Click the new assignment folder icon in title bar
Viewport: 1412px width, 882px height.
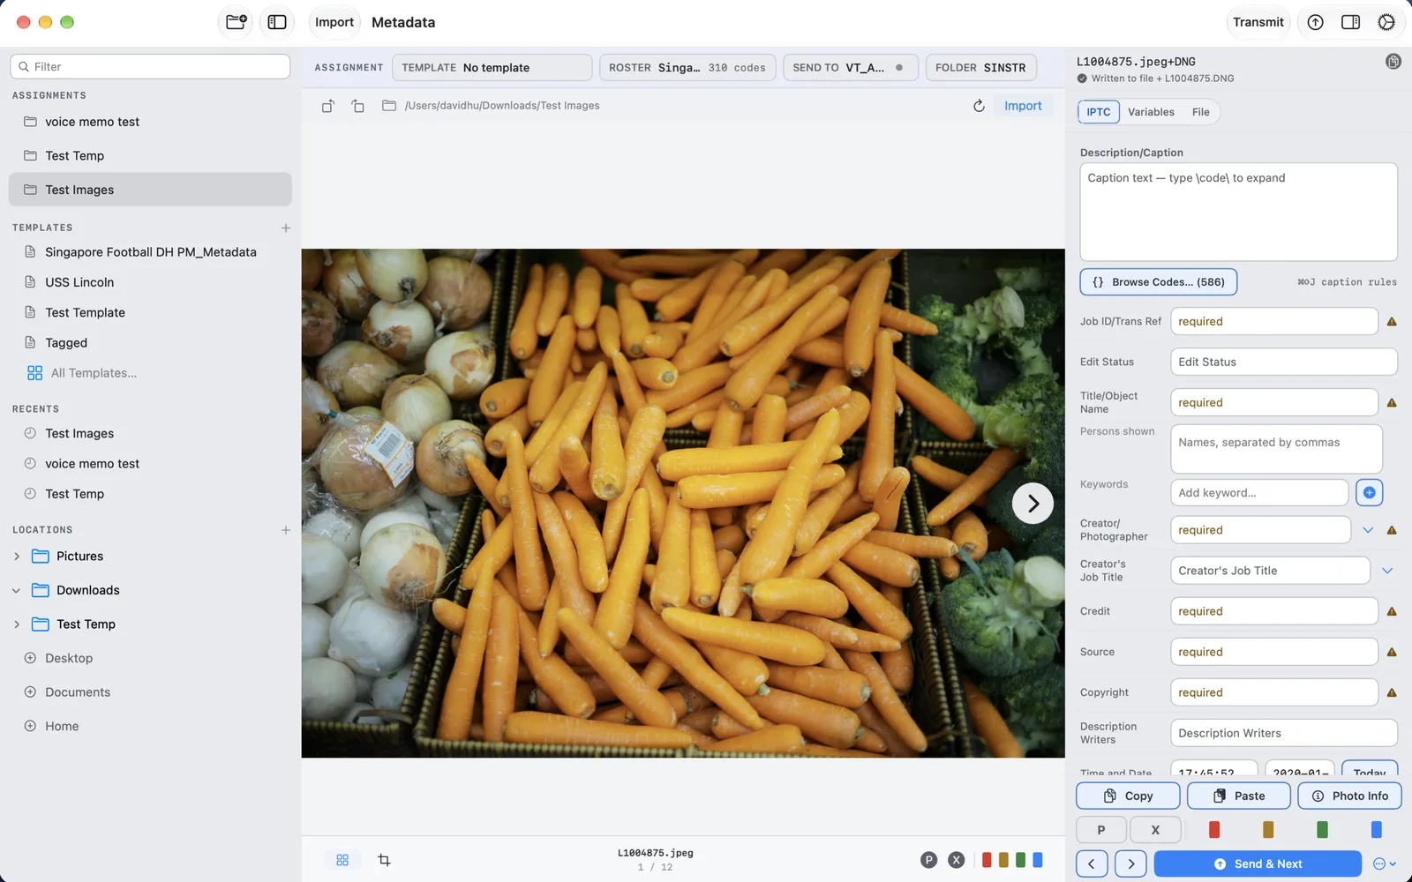click(x=236, y=22)
